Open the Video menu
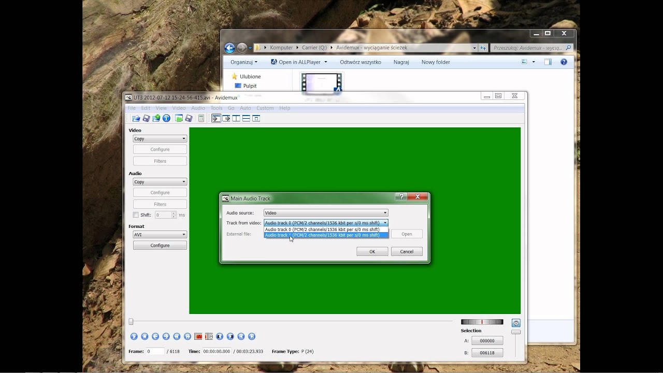The height and width of the screenshot is (373, 663). tap(179, 108)
